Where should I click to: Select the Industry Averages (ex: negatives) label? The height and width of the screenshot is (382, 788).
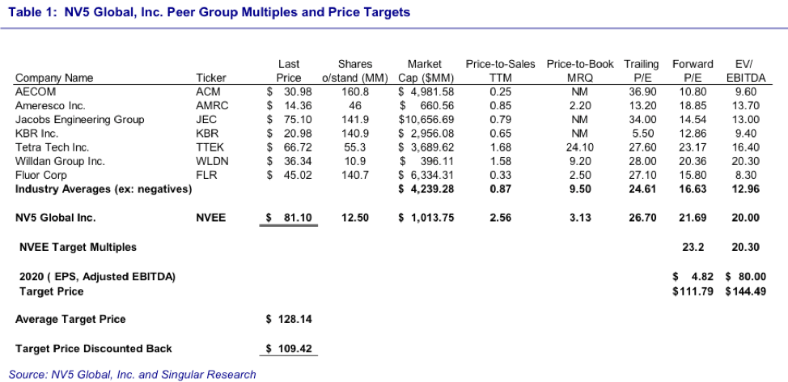(104, 189)
